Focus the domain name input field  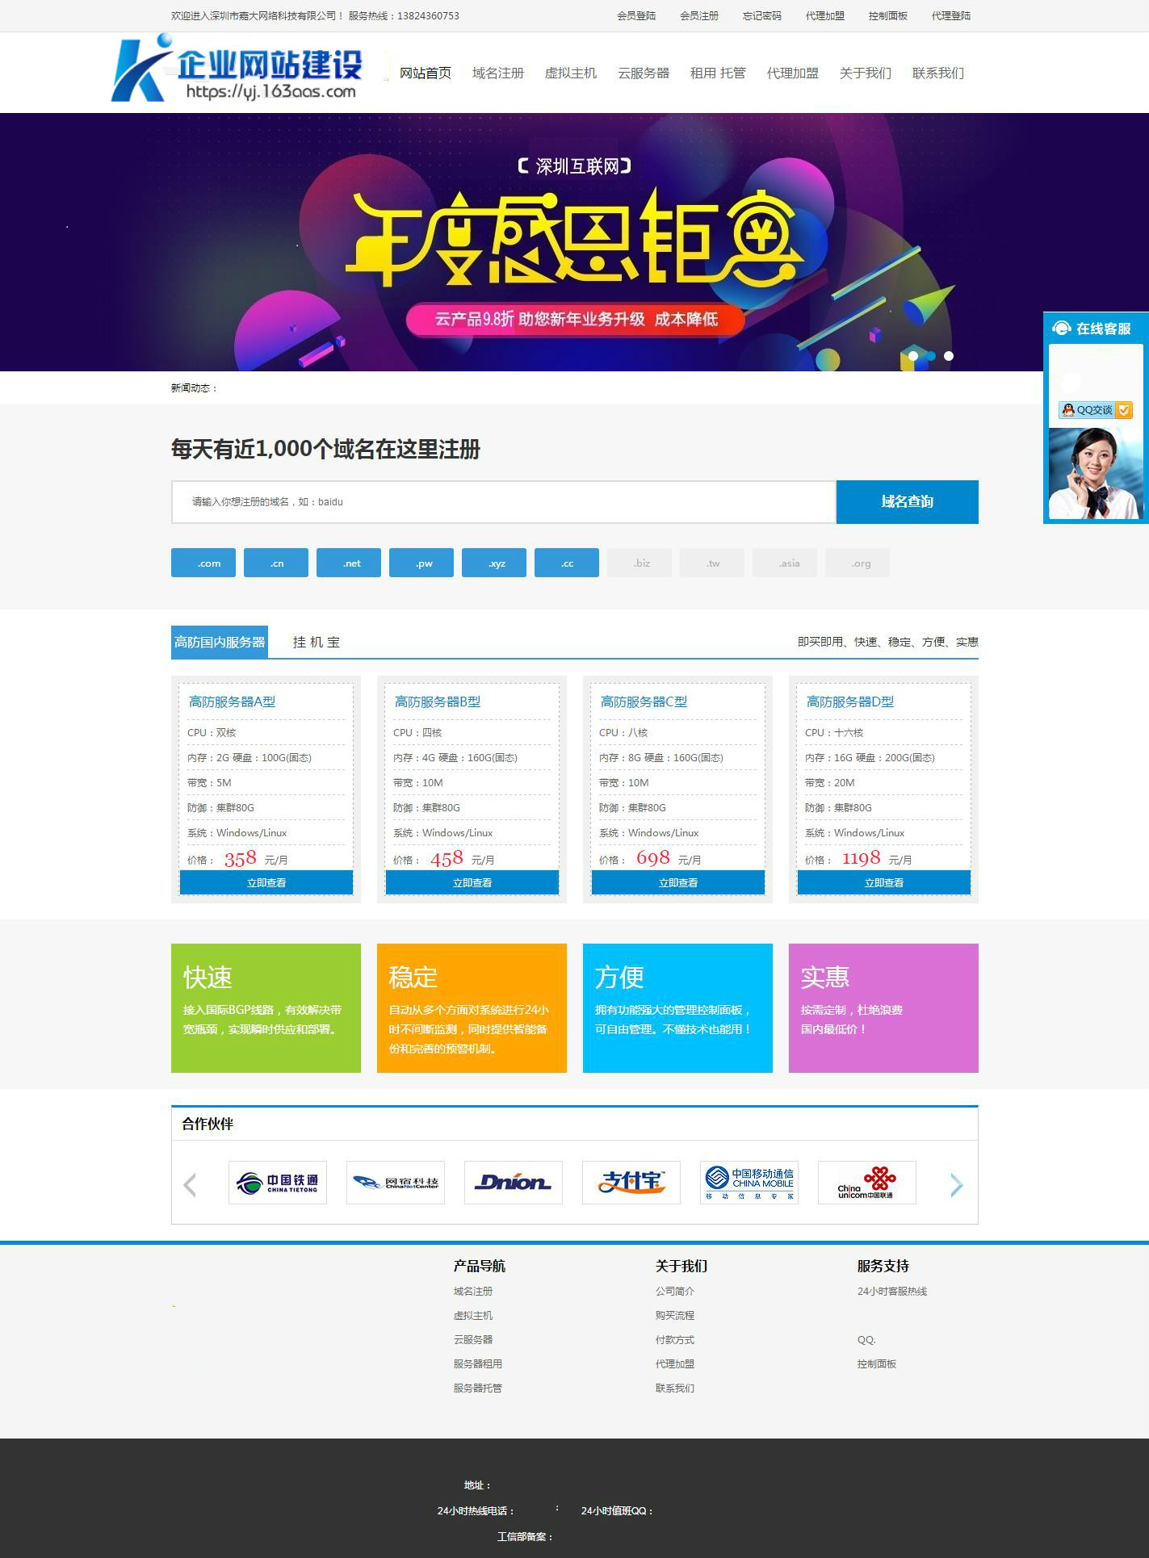click(504, 501)
